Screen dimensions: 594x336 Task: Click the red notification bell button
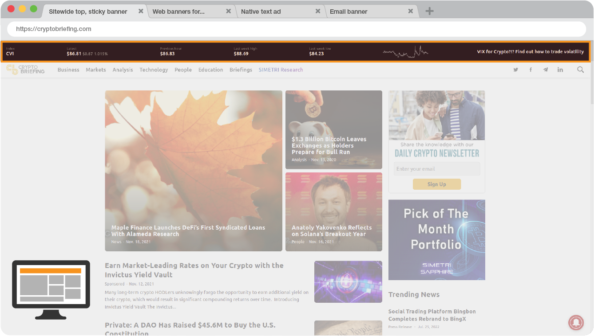coord(576,322)
